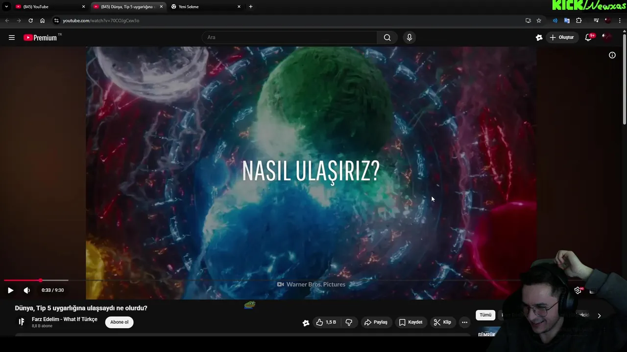This screenshot has width=627, height=352.
Task: Like the video with 1,5 B likes
Action: [x=326, y=322]
